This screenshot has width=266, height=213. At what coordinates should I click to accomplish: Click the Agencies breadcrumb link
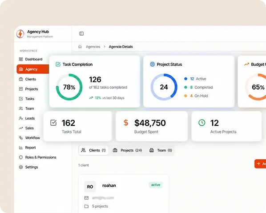93,47
